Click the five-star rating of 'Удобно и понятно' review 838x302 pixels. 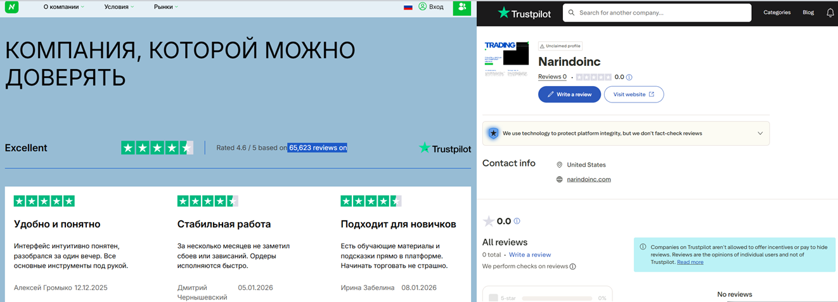coord(44,201)
